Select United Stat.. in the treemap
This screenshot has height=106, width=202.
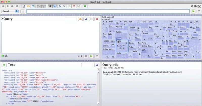click(x=147, y=46)
